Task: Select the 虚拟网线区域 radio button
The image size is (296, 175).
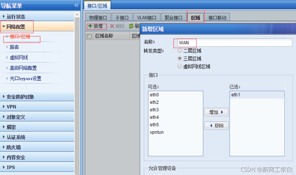Action: click(180, 66)
